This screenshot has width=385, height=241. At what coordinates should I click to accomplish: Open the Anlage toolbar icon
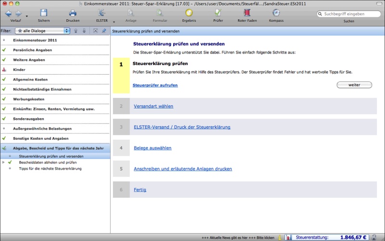tap(131, 13)
